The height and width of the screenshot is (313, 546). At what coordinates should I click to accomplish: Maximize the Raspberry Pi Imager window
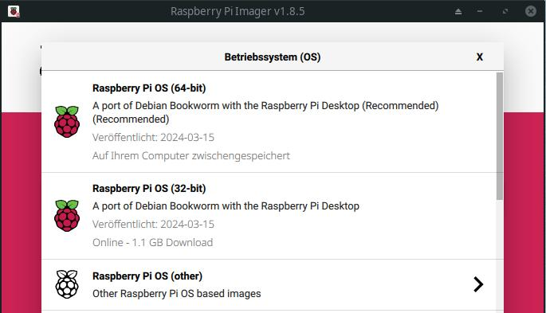tap(505, 11)
